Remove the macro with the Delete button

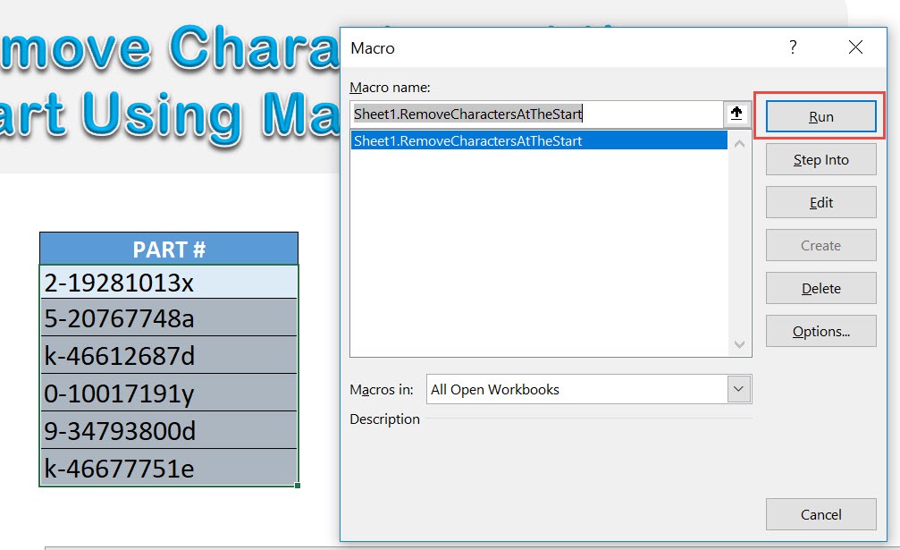(820, 288)
